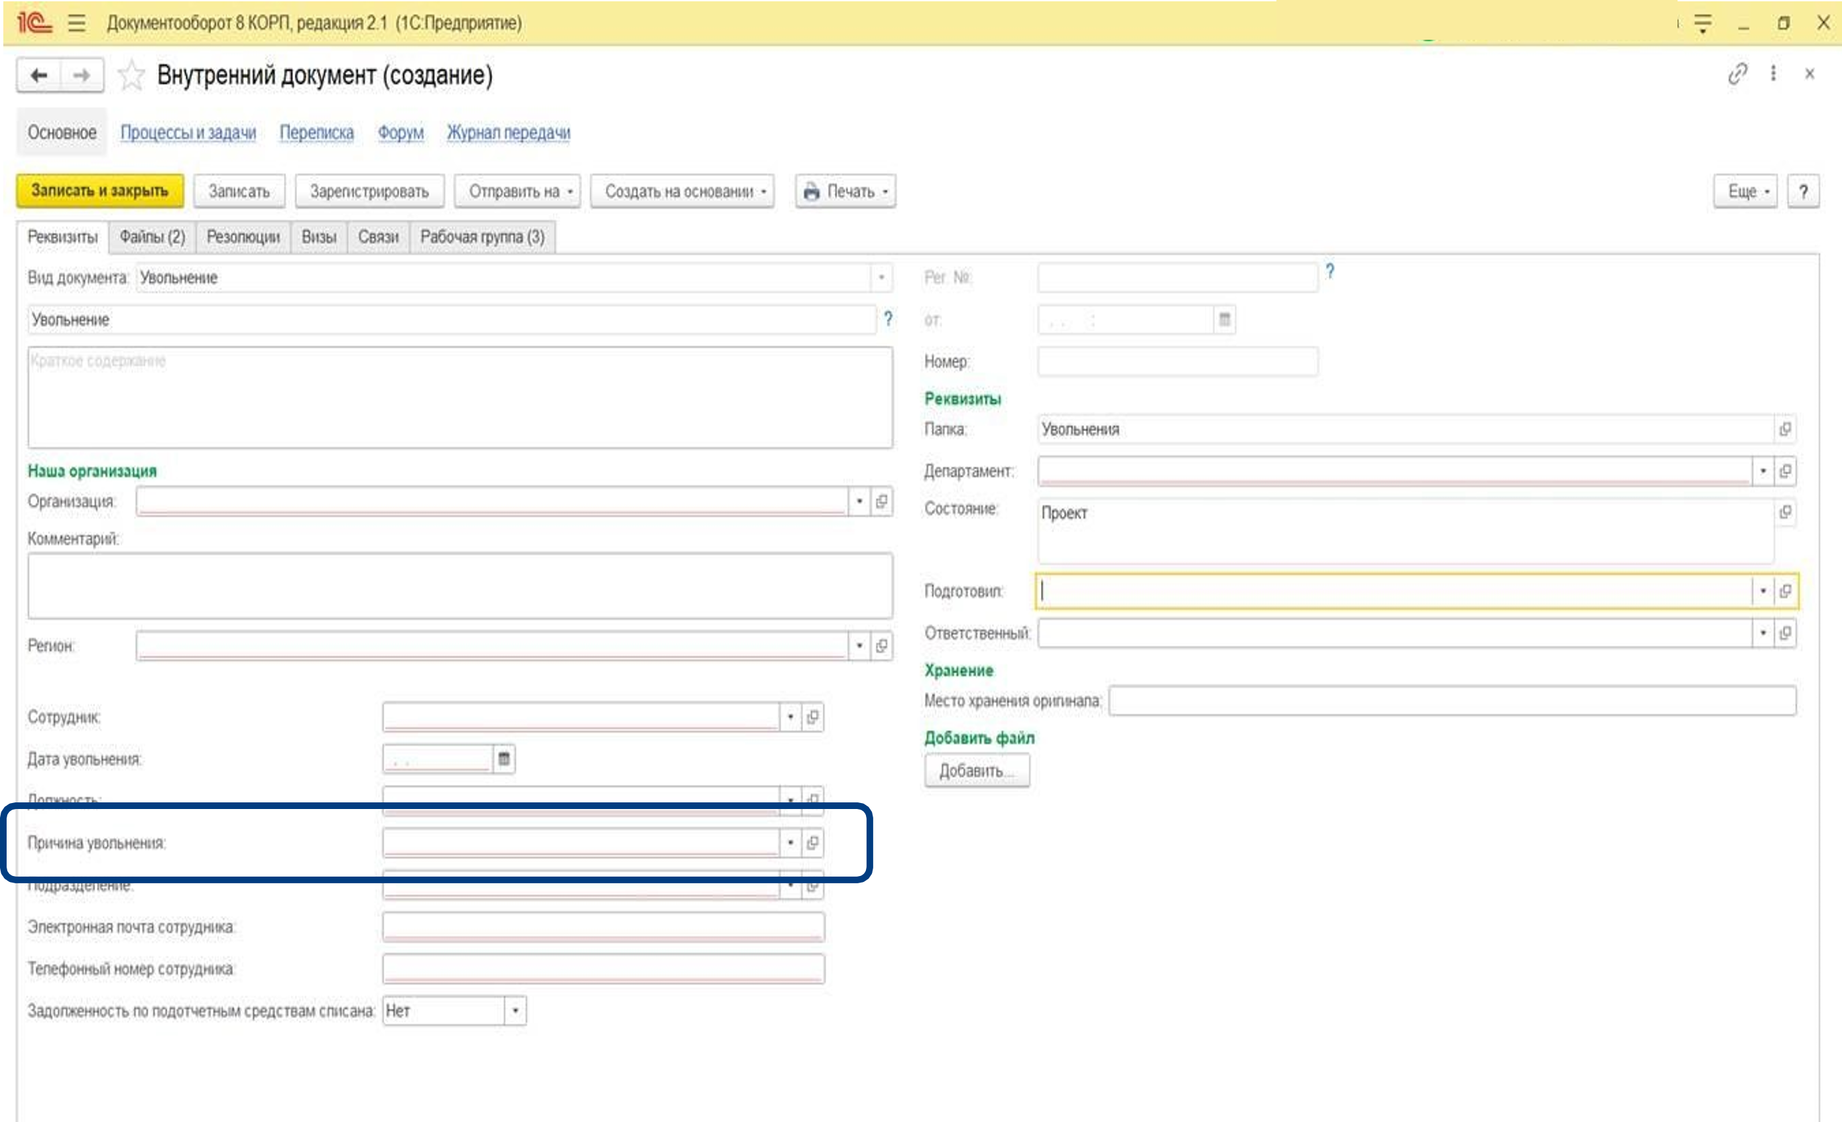Image resolution: width=1842 pixels, height=1122 pixels.
Task: Click the Записать button
Action: click(239, 192)
